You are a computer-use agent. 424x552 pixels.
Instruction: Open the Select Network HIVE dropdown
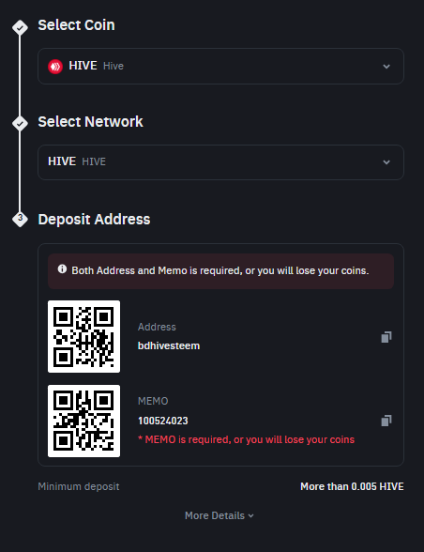pyautogui.click(x=220, y=162)
